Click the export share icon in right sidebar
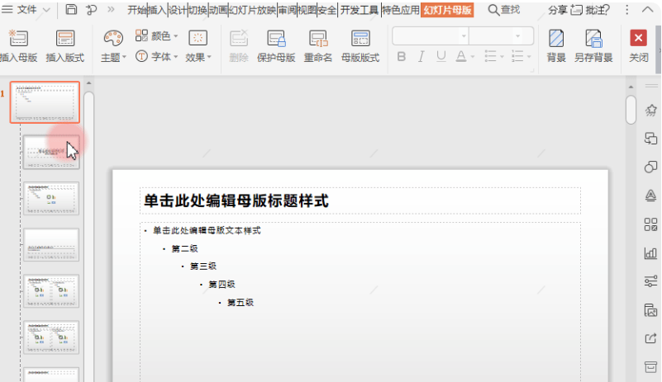 (x=650, y=338)
